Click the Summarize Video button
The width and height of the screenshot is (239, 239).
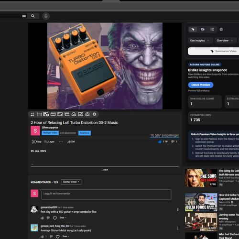[x=214, y=51]
